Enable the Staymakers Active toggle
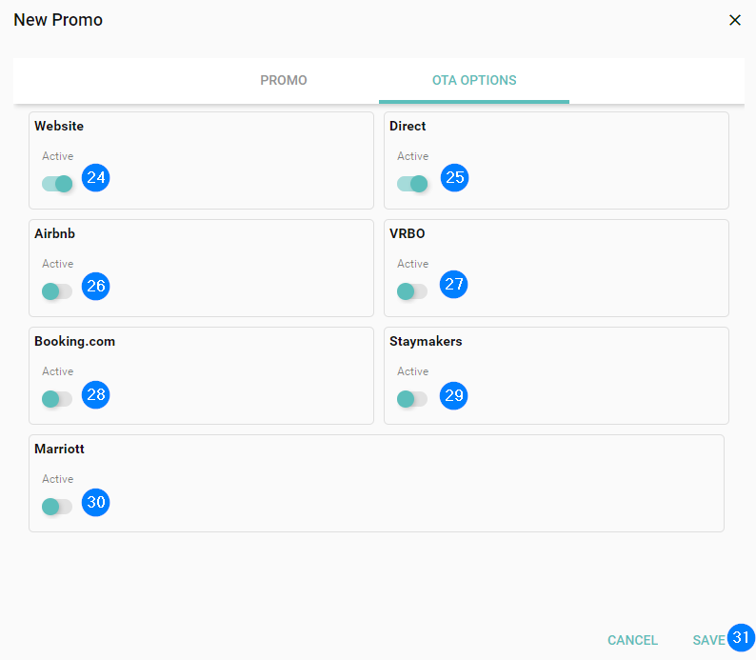This screenshot has width=756, height=660. click(412, 399)
